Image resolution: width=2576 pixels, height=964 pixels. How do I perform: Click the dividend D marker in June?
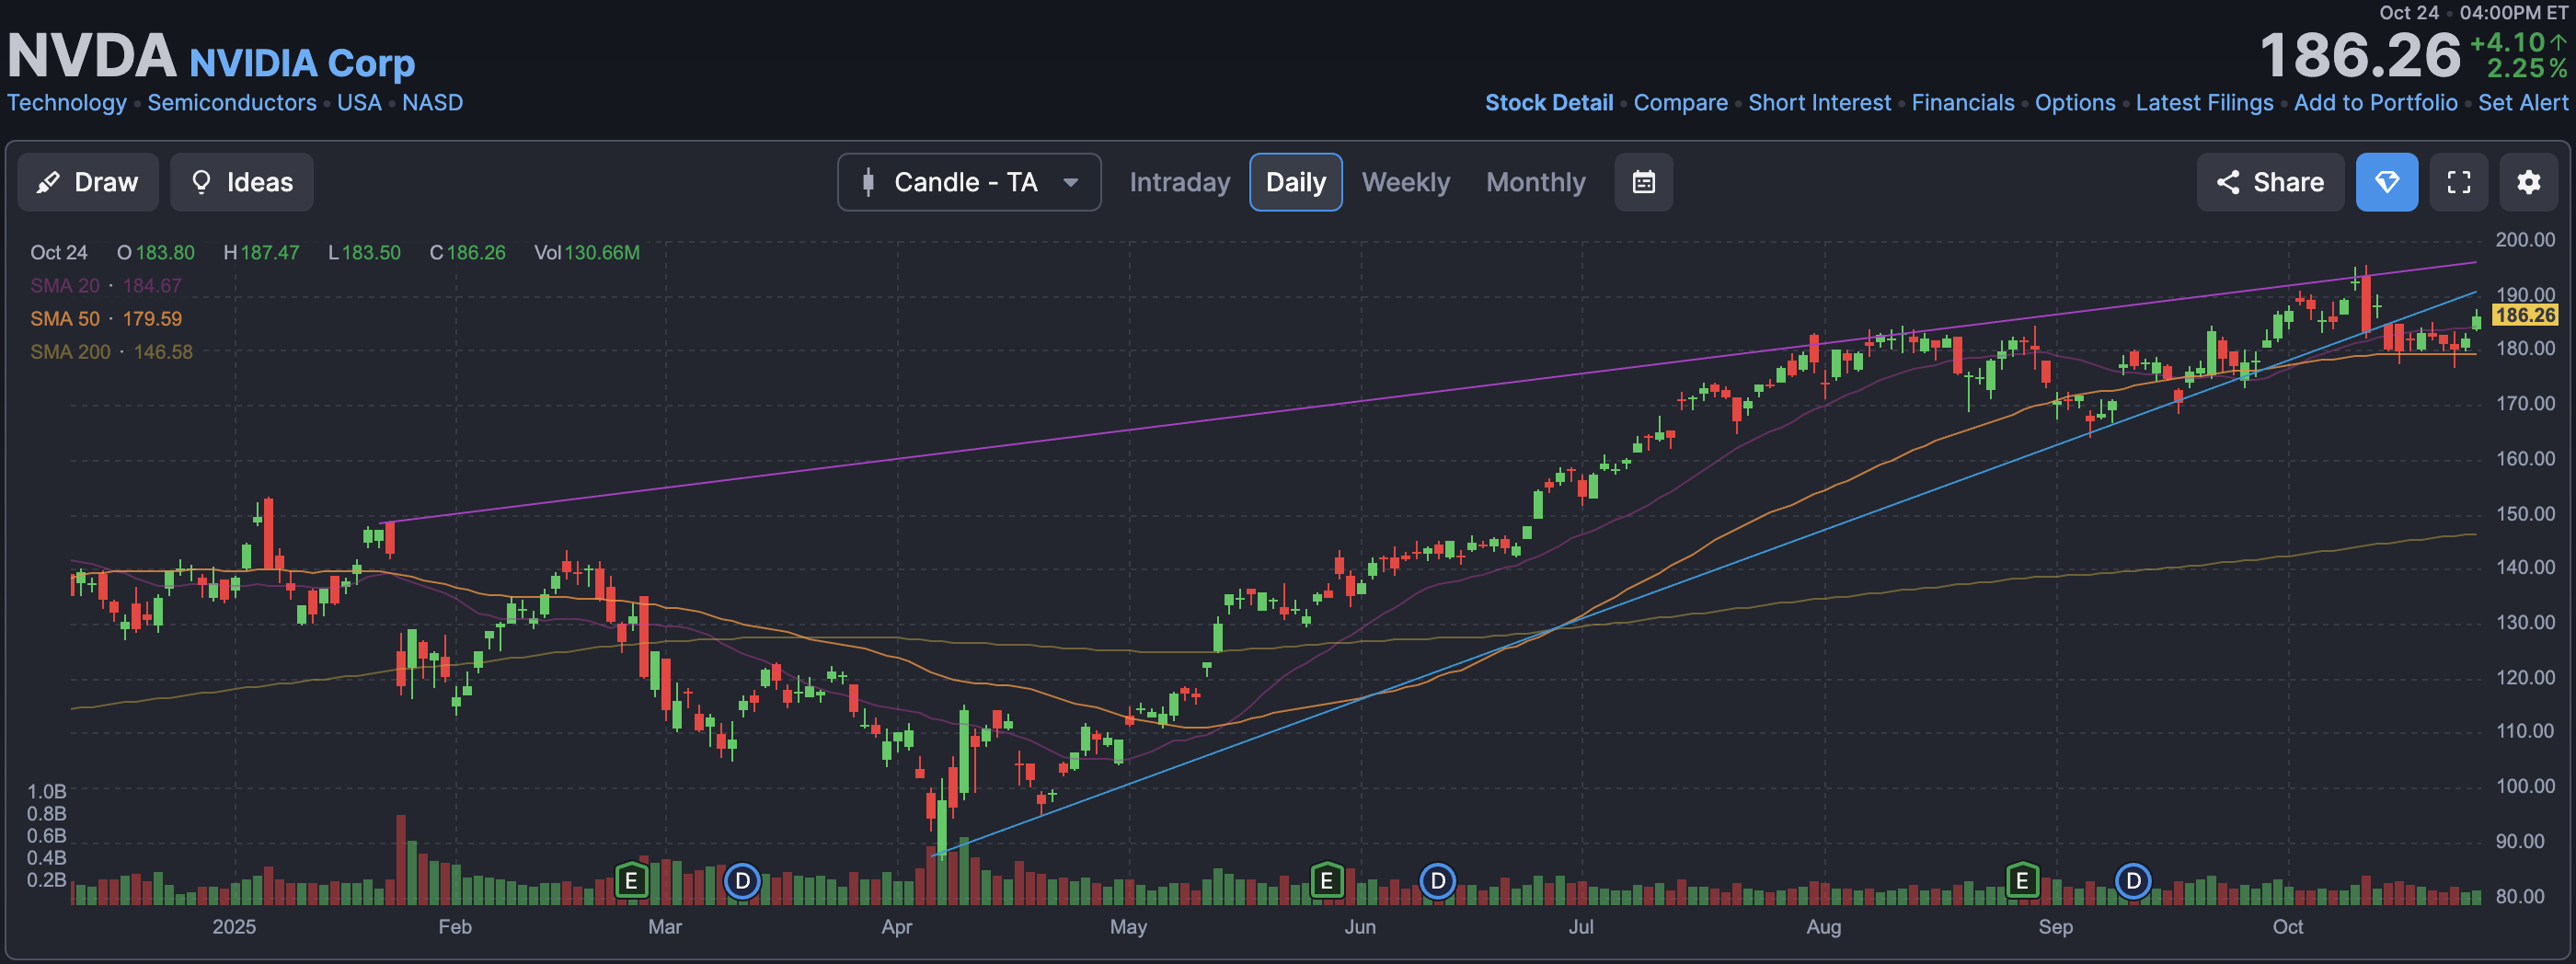[1437, 881]
